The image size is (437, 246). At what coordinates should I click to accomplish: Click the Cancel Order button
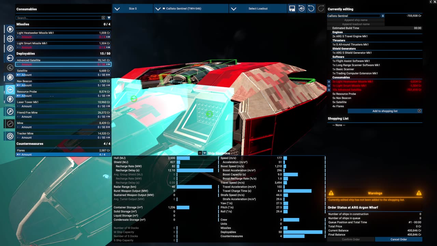pyautogui.click(x=398, y=240)
